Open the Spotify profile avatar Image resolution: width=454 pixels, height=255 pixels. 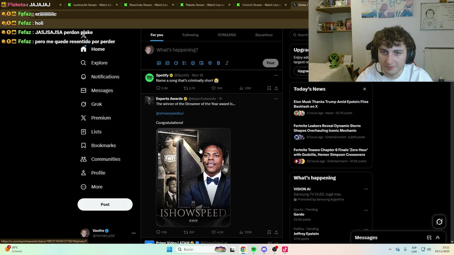pos(149,78)
